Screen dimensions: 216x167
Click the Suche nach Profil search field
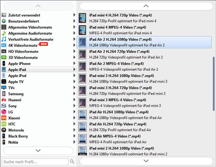(35, 162)
